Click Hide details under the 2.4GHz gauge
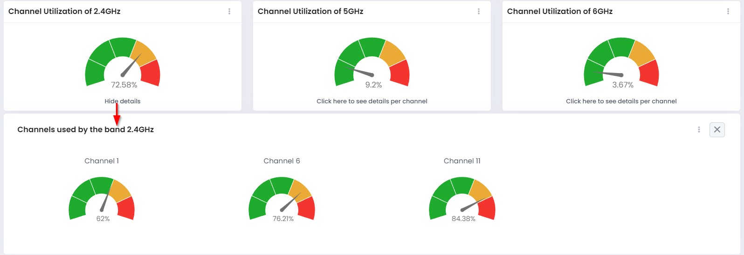 122,101
